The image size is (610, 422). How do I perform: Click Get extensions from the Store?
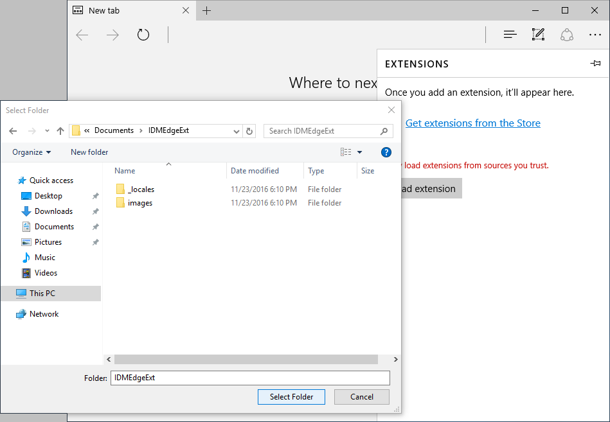pyautogui.click(x=472, y=123)
